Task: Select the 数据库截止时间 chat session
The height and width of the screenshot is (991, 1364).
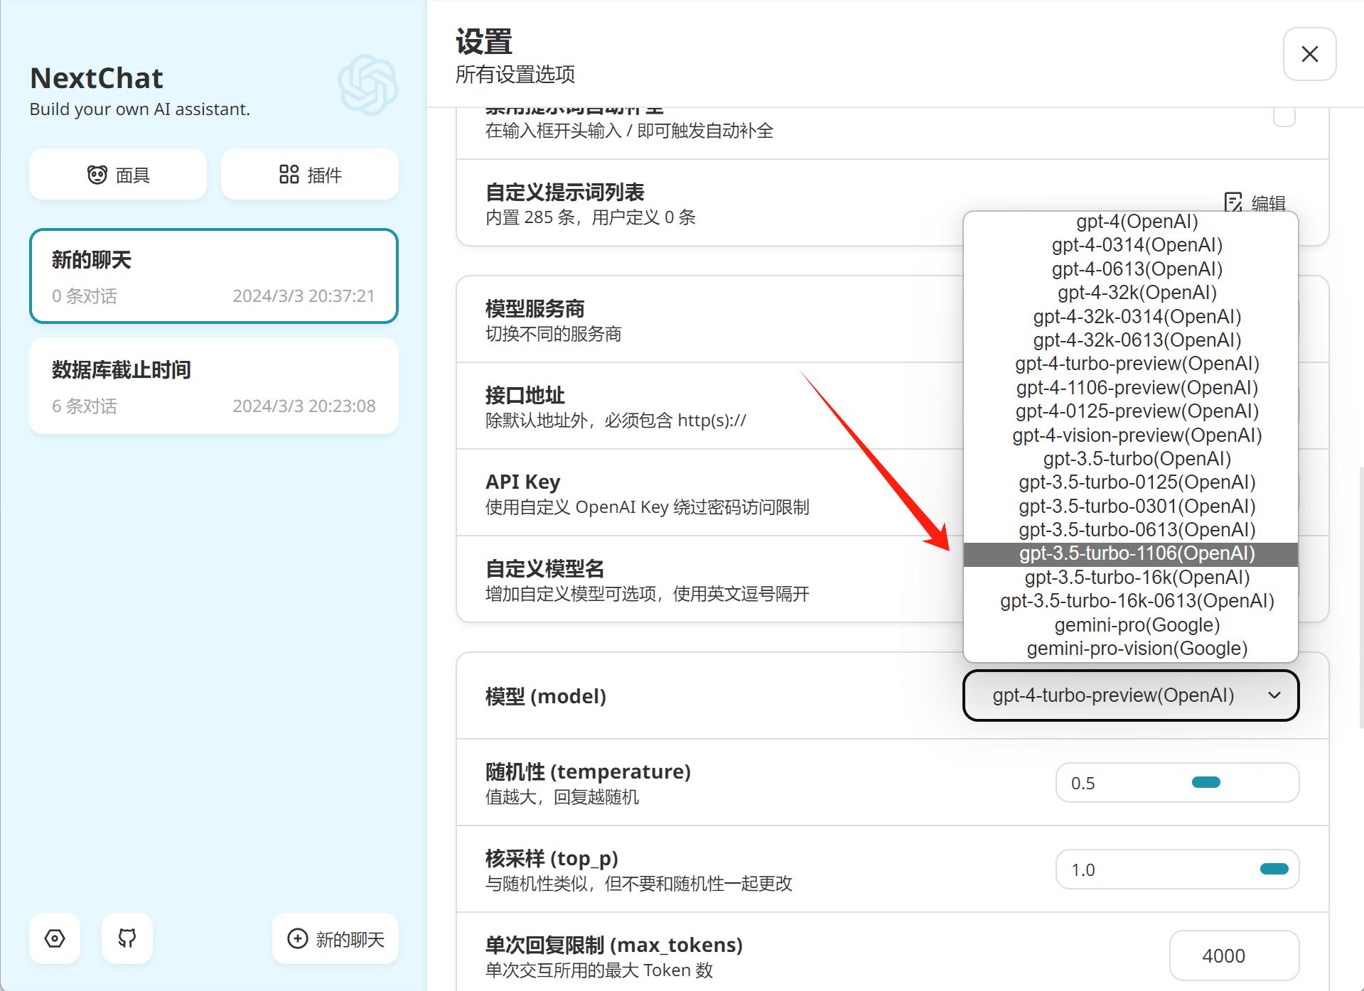Action: pyautogui.click(x=213, y=386)
